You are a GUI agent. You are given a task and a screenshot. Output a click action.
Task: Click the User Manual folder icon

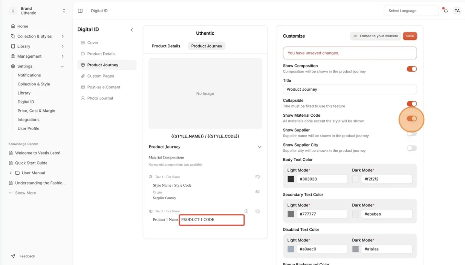pyautogui.click(x=17, y=173)
